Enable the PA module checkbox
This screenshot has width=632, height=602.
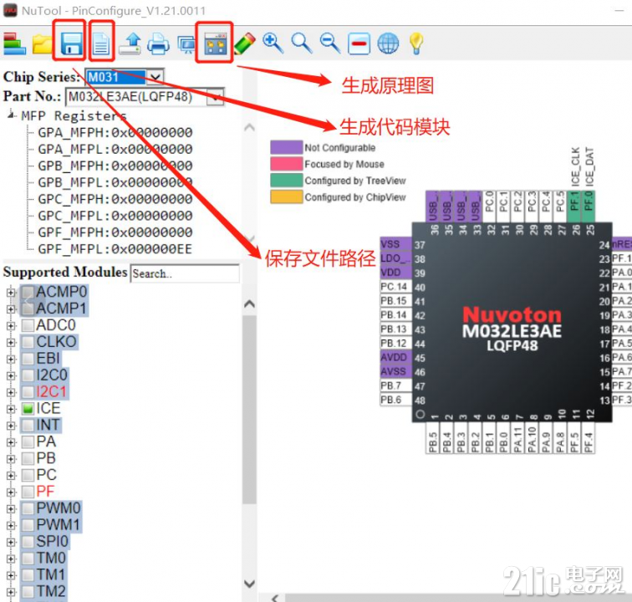click(x=28, y=442)
